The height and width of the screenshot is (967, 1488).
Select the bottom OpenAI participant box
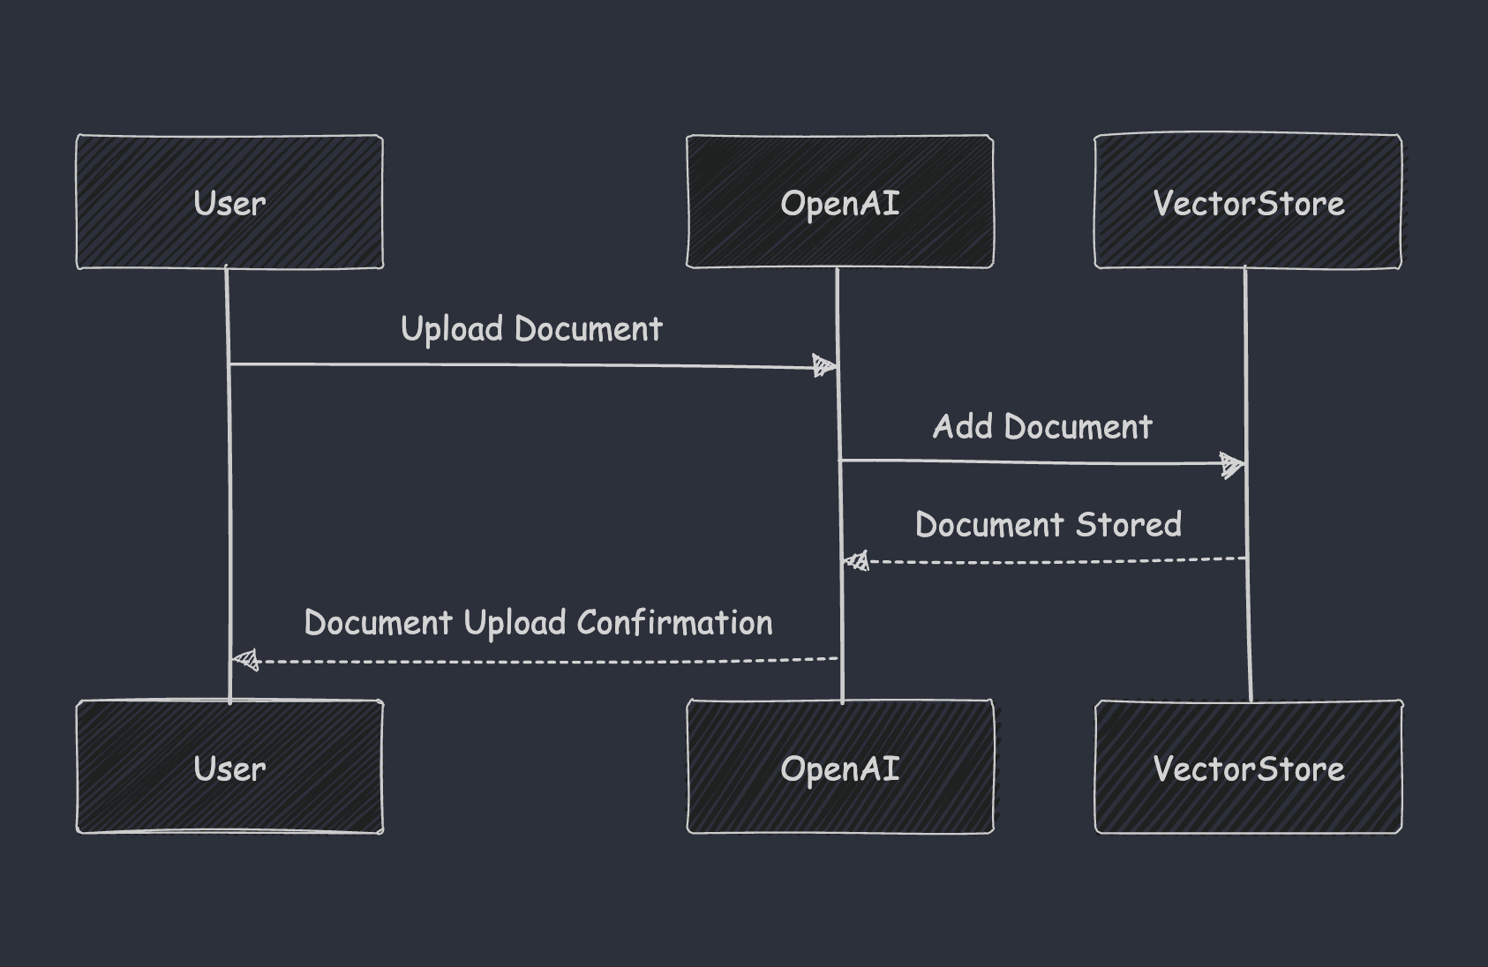840,768
